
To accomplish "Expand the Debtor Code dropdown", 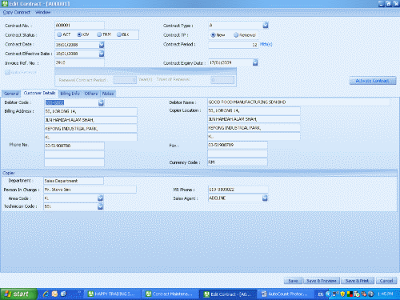I will point(101,102).
